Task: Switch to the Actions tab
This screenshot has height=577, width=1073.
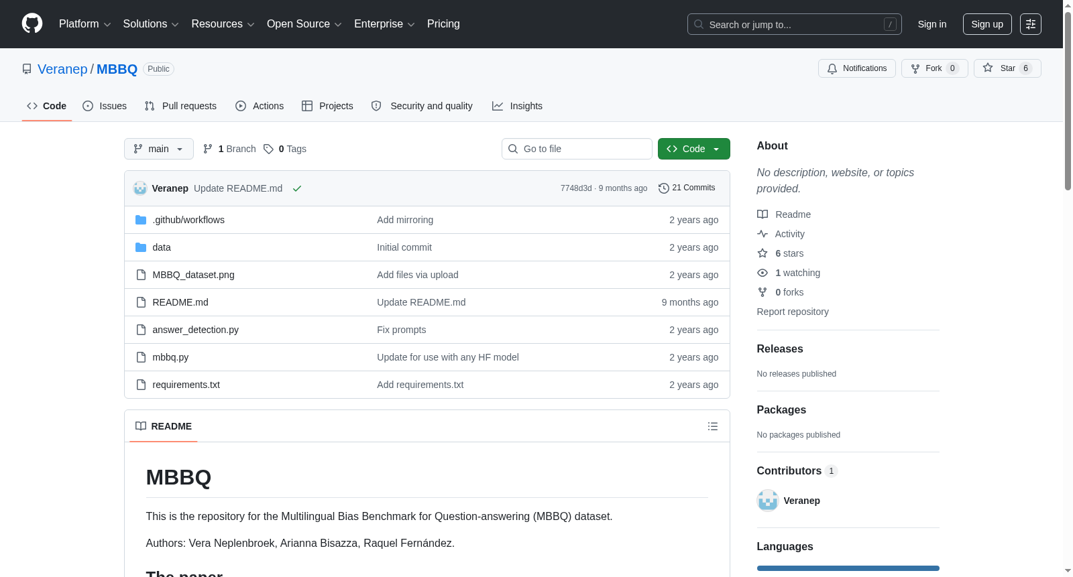Action: (x=260, y=106)
